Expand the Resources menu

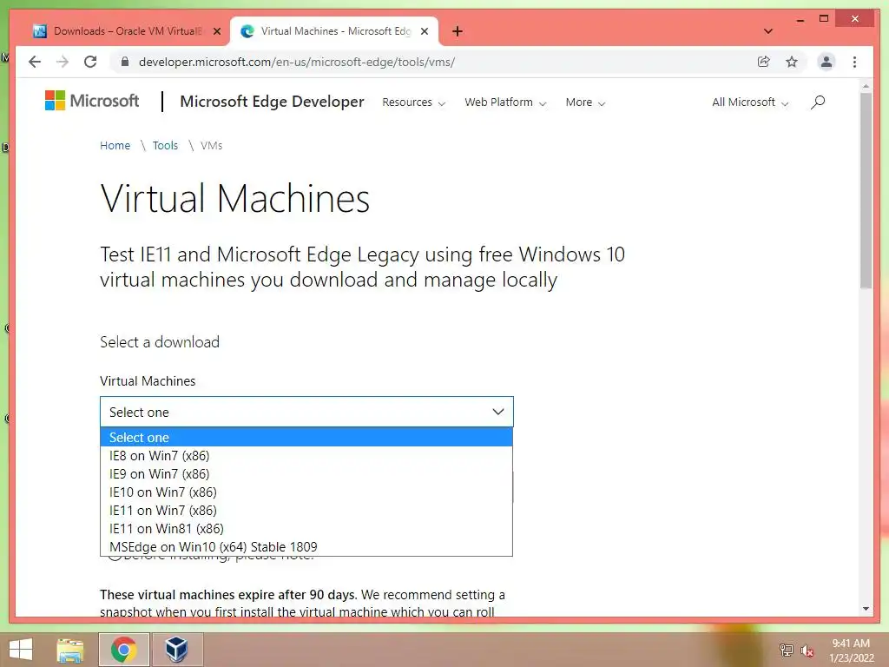click(414, 102)
